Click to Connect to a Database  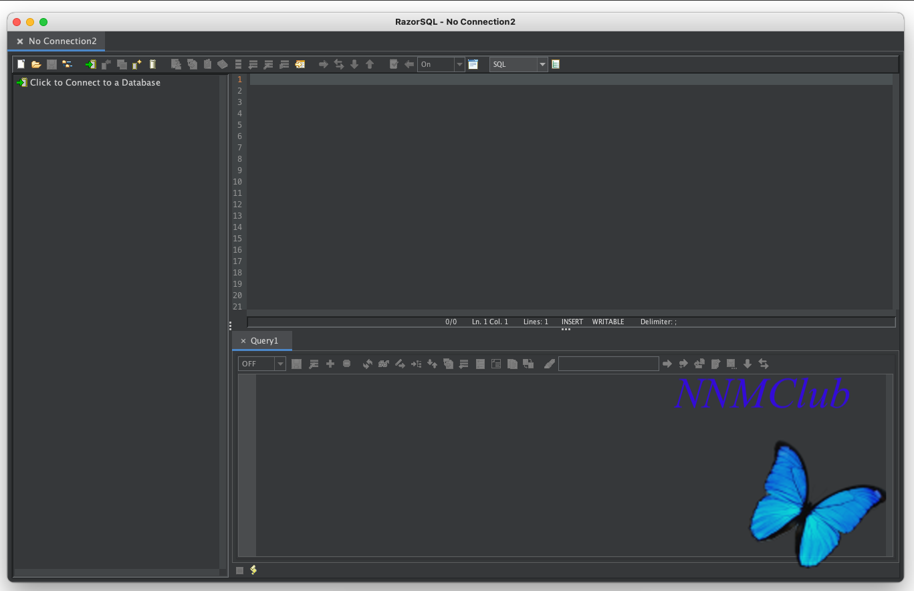[95, 82]
